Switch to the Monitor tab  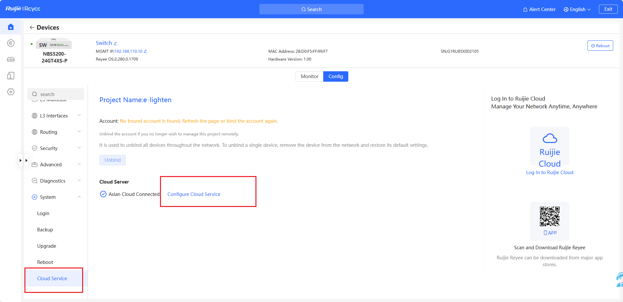point(310,76)
